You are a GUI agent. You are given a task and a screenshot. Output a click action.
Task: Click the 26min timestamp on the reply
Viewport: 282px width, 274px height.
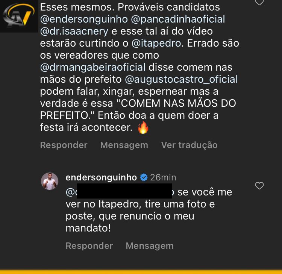[x=163, y=177]
